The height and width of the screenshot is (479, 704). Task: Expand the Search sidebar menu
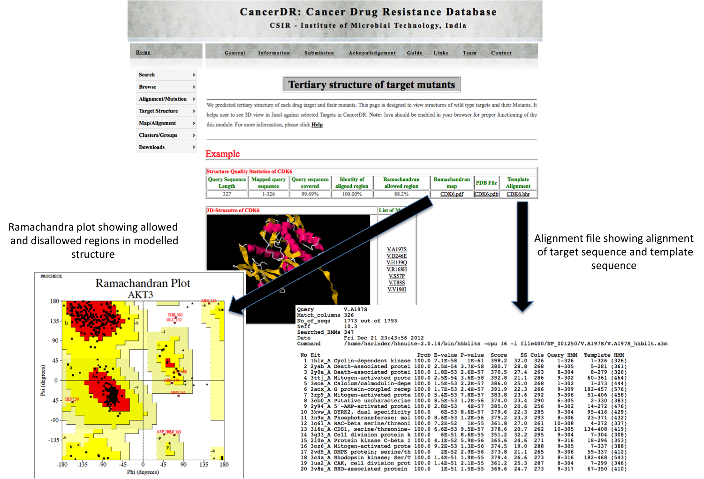pos(166,75)
